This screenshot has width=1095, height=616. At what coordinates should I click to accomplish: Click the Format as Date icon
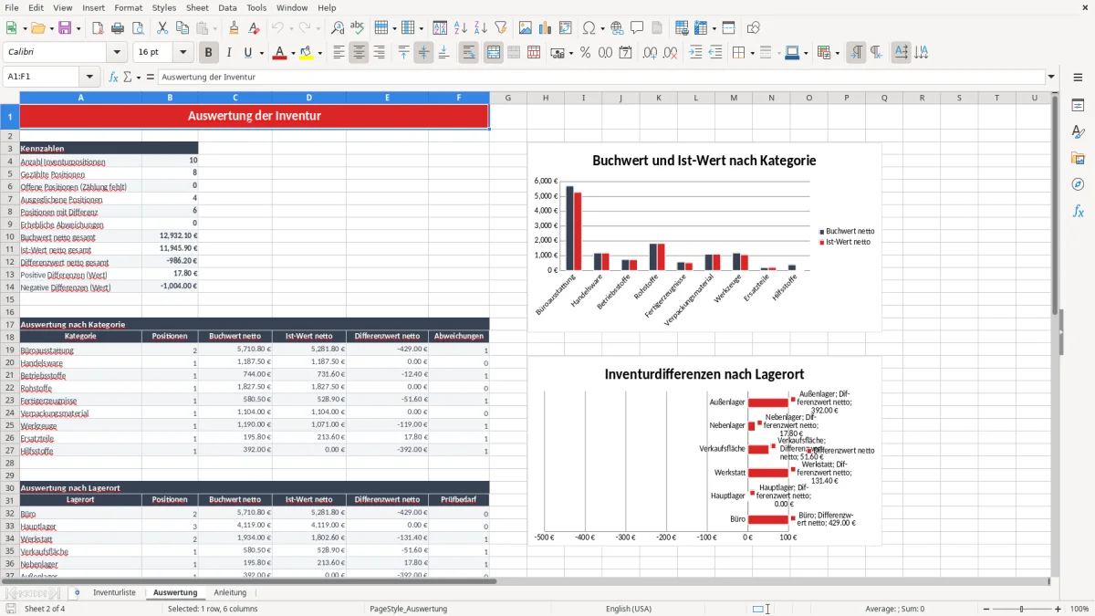pos(626,53)
